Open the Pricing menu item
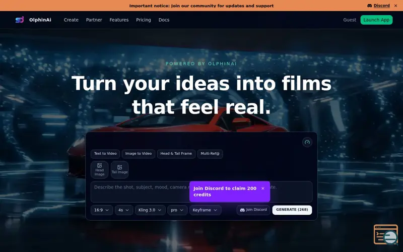Image resolution: width=403 pixels, height=252 pixels. click(144, 20)
